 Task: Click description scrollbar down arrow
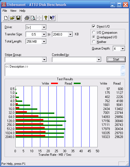[x=123, y=73]
